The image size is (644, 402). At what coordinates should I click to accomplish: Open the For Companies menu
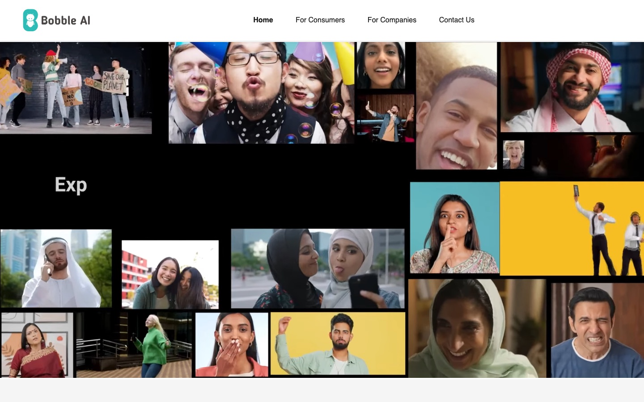pyautogui.click(x=392, y=20)
